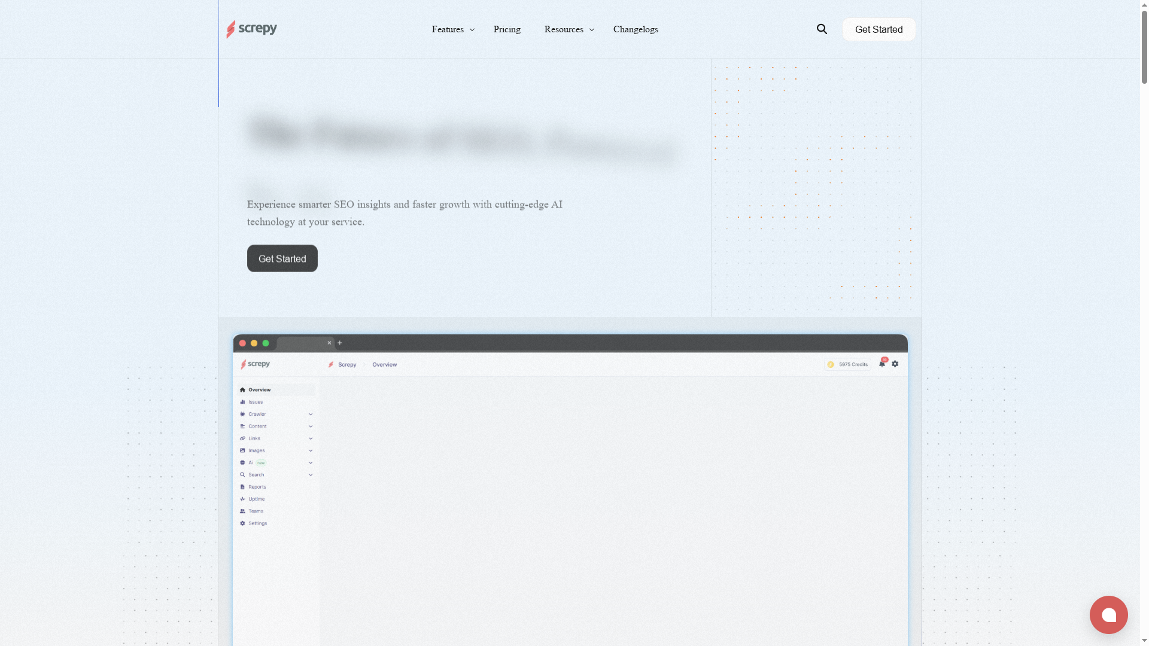Screen dimensions: 1149x646
Task: Open the chat bubble in the corner
Action: coord(1108,614)
